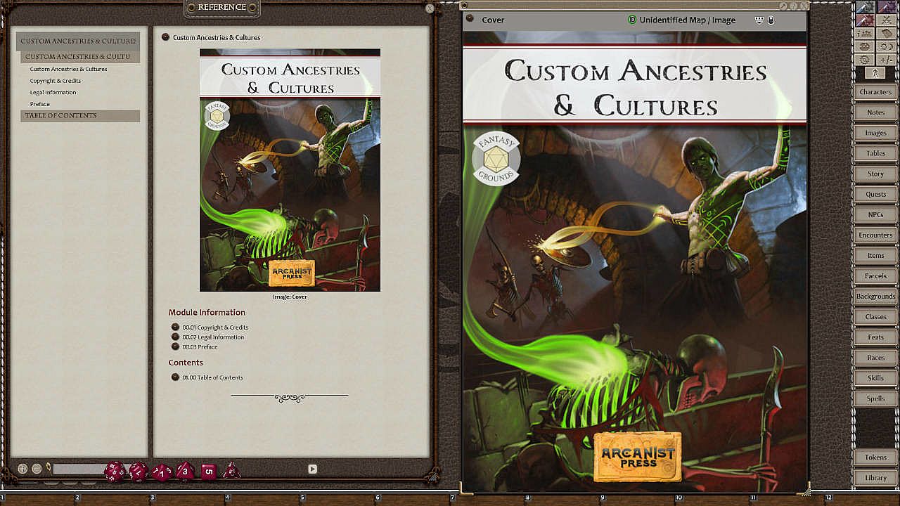Open the Backgrounds sidebar panel
The image size is (900, 506).
[875, 296]
